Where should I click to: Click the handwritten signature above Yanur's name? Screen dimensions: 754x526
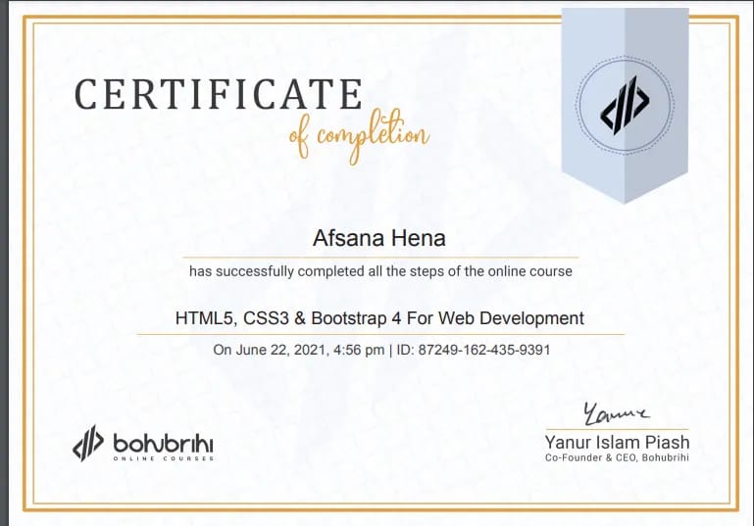616,414
